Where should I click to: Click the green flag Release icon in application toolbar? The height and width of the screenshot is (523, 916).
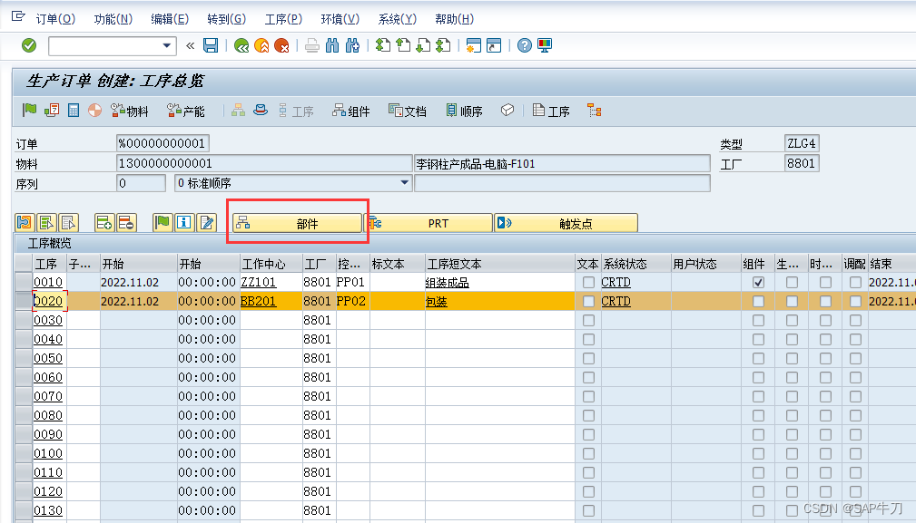point(29,110)
